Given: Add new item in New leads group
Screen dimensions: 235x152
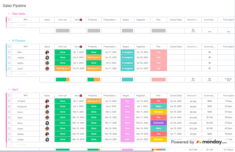Looking at the screenshot, I should click(21, 25).
